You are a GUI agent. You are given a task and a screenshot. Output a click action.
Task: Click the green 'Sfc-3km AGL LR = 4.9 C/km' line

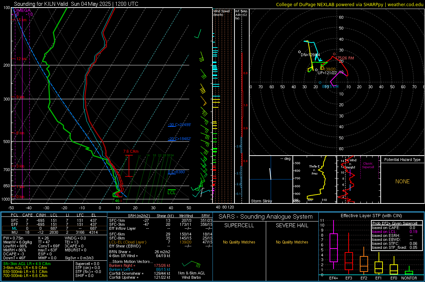[27, 264]
